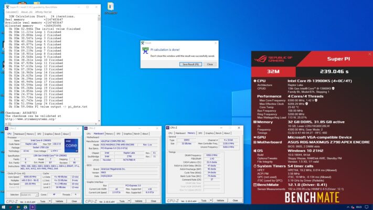Click Validate in CPU-Z Memory window
The image size is (373, 210).
(220, 201)
